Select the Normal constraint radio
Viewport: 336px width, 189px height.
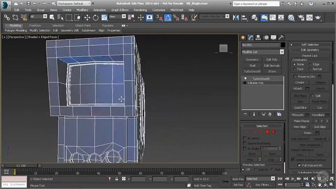coord(310,69)
